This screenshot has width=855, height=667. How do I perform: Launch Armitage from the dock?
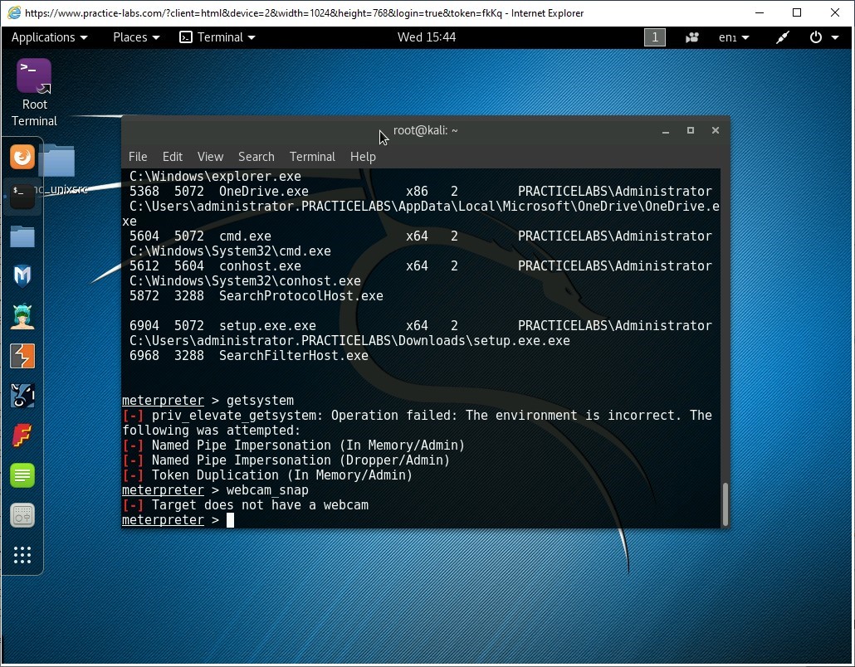(22, 316)
